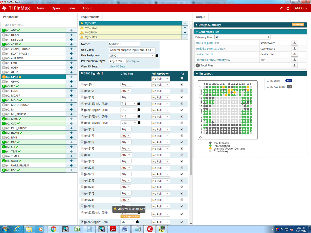Download all Total Files icon
311x233 pixels.
[x=294, y=65]
